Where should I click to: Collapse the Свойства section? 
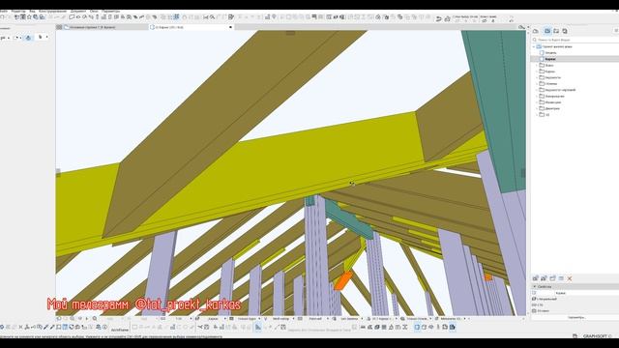tap(535, 287)
